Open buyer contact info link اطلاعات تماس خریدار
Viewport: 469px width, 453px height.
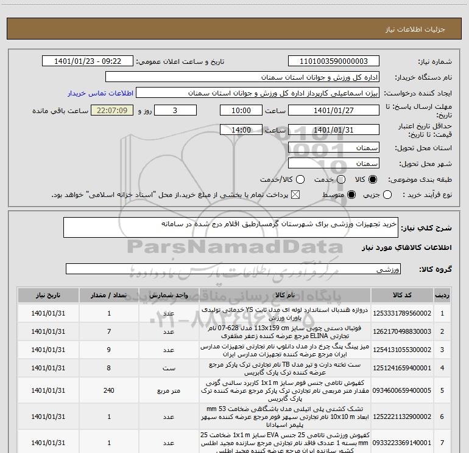(x=100, y=93)
